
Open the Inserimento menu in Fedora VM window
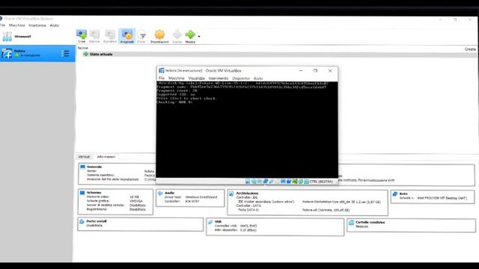(219, 78)
